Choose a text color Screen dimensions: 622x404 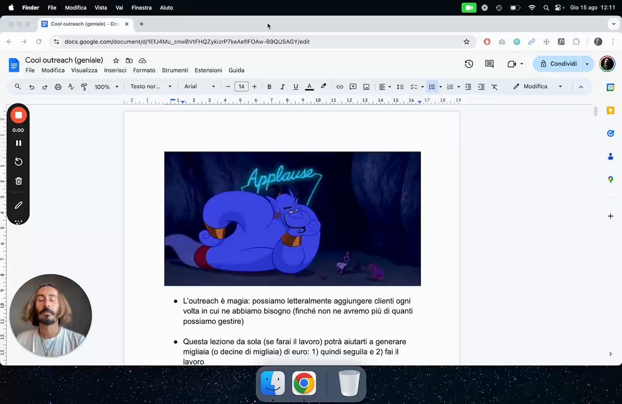click(x=309, y=87)
